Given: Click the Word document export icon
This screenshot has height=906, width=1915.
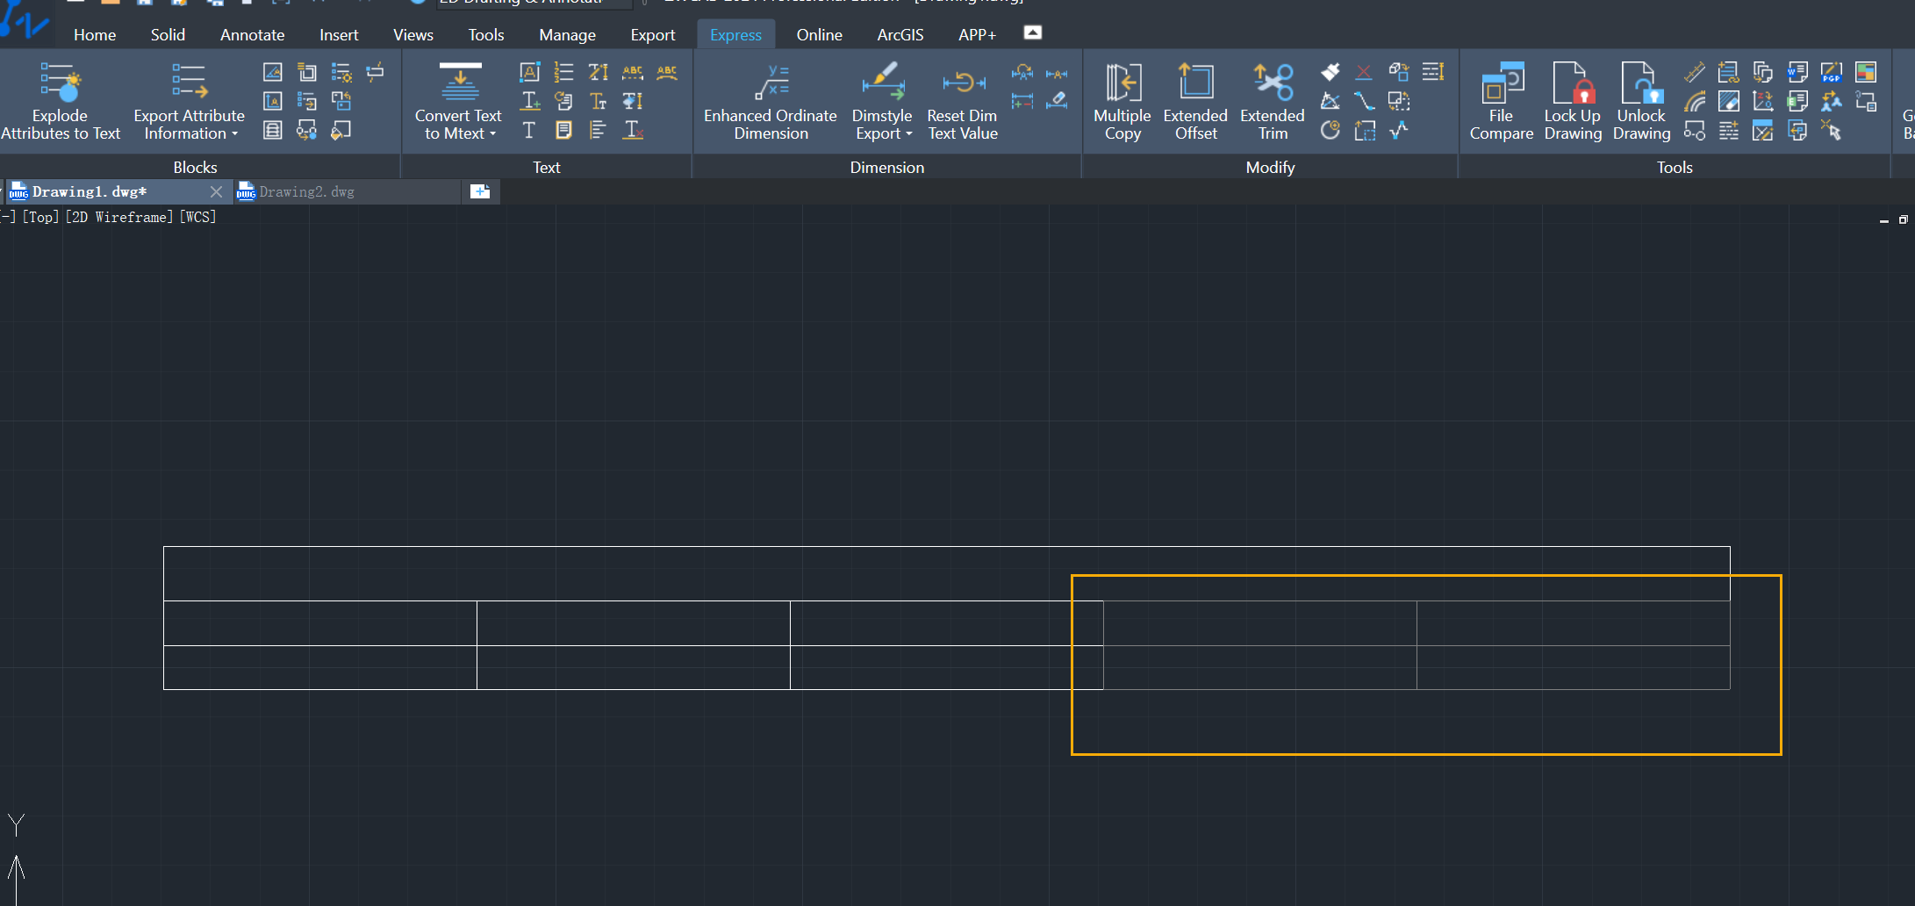Looking at the screenshot, I should [1797, 72].
